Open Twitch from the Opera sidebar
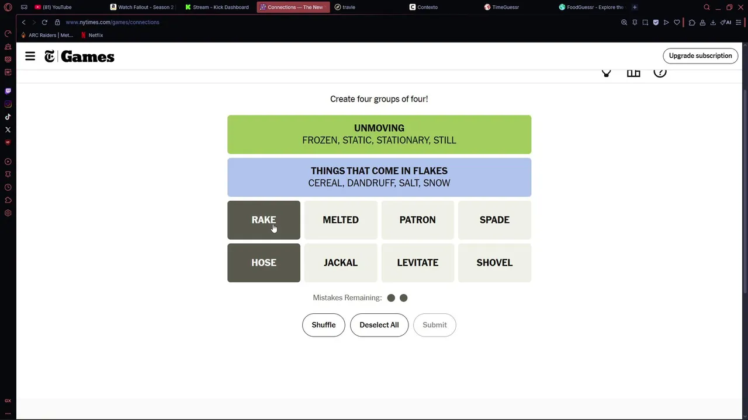The image size is (748, 420). 8,91
